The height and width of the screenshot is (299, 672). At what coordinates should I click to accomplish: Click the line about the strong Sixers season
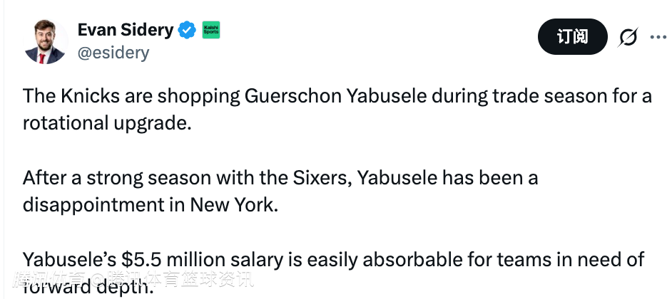pos(280,177)
